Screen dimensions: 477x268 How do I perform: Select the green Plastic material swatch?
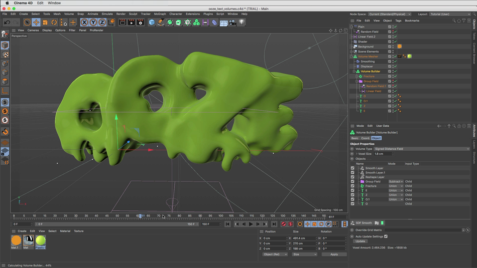[x=40, y=241]
